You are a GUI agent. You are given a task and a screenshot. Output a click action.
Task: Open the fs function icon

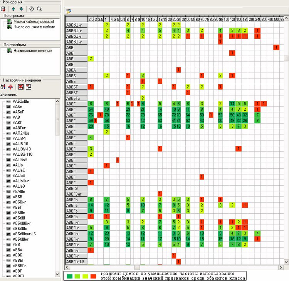click(39, 8)
